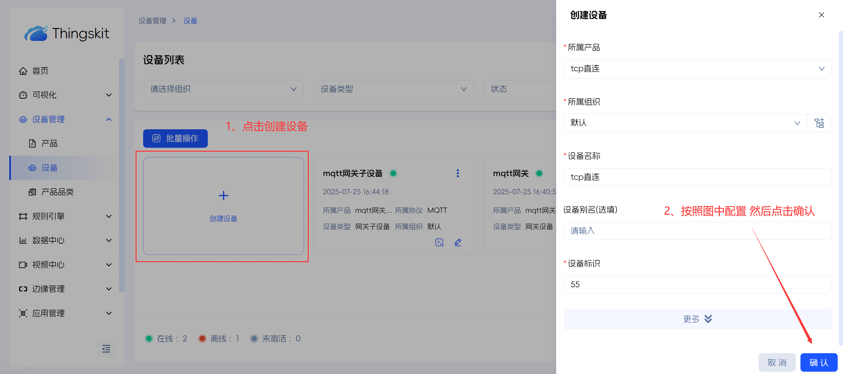Click the 取消 button
The width and height of the screenshot is (843, 374).
777,362
